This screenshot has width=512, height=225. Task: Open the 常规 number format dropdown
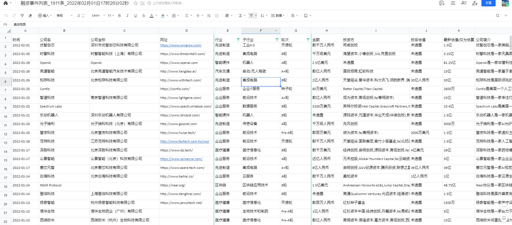[64, 16]
